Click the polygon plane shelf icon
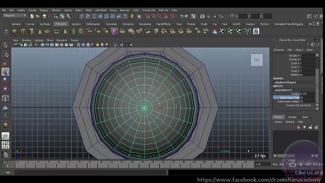This screenshot has height=183, width=325. point(48,31)
